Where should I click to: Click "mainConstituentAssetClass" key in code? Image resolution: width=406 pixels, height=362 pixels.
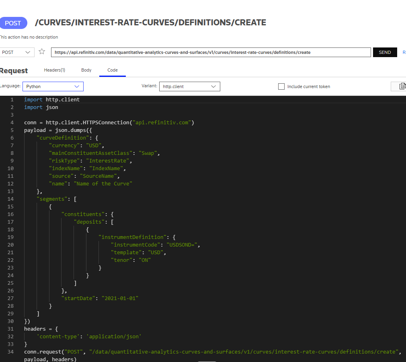click(x=90, y=153)
